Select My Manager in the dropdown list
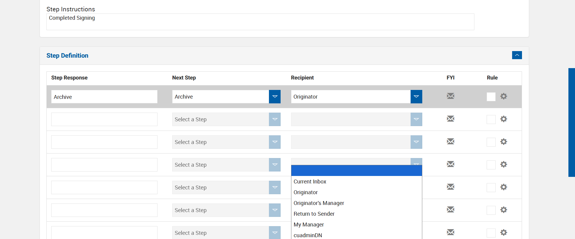This screenshot has width=575, height=239. pos(309,225)
